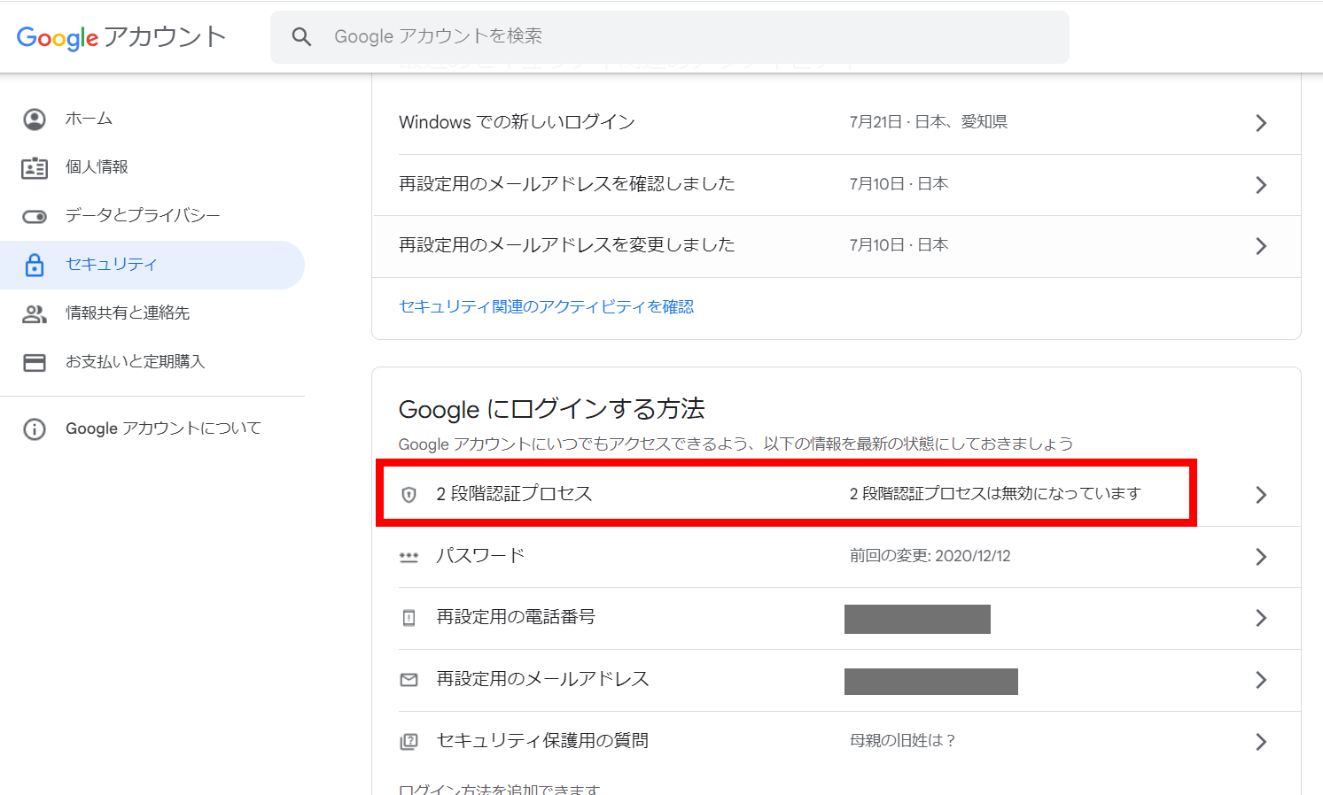The width and height of the screenshot is (1323, 795).
Task: Expand the セキュリティ保護用の質問 row chevron
Action: [x=1261, y=742]
